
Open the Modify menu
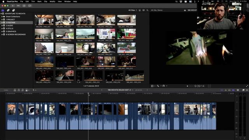(x=53, y=2)
